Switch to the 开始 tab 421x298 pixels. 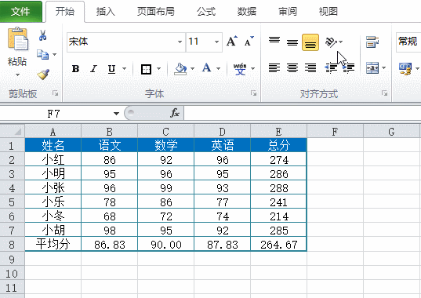click(65, 12)
